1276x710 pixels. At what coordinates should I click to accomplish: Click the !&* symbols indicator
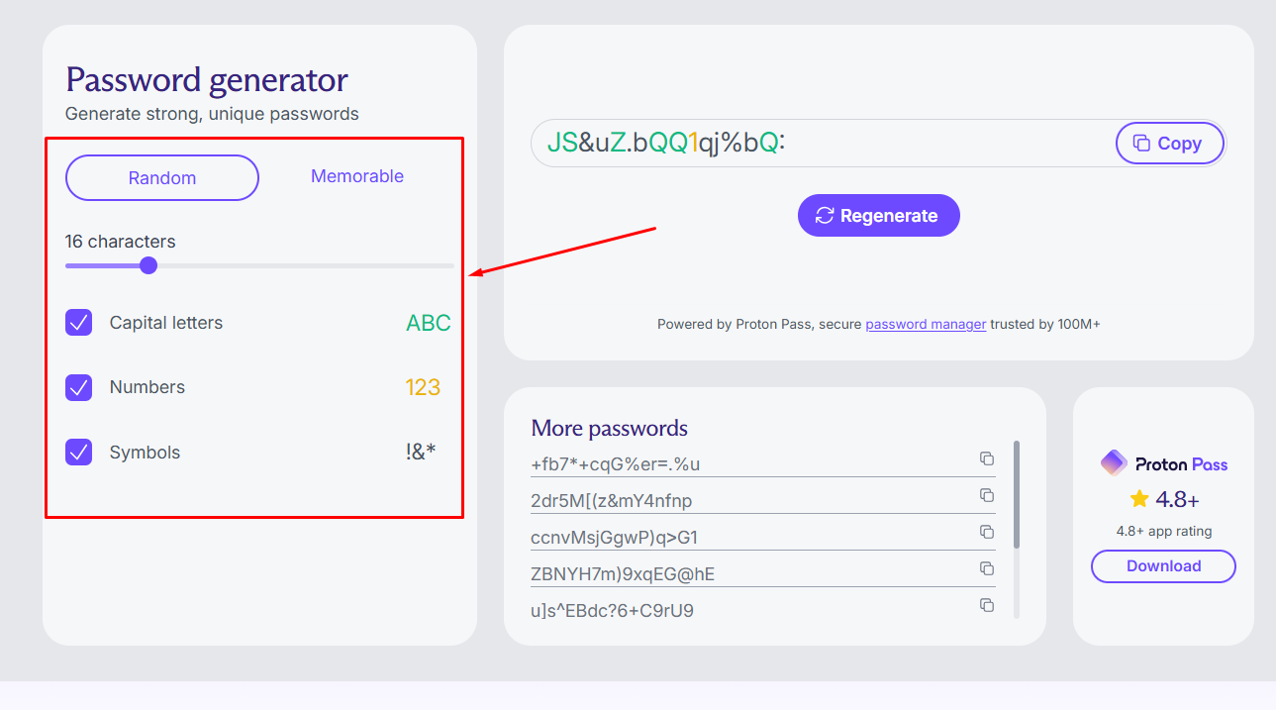pyautogui.click(x=421, y=452)
